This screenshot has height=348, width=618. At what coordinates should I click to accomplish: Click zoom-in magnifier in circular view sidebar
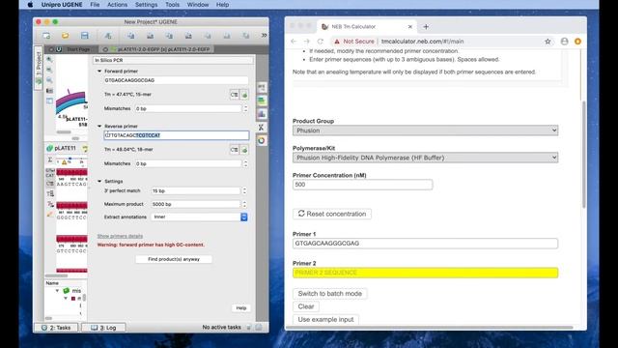(49, 60)
